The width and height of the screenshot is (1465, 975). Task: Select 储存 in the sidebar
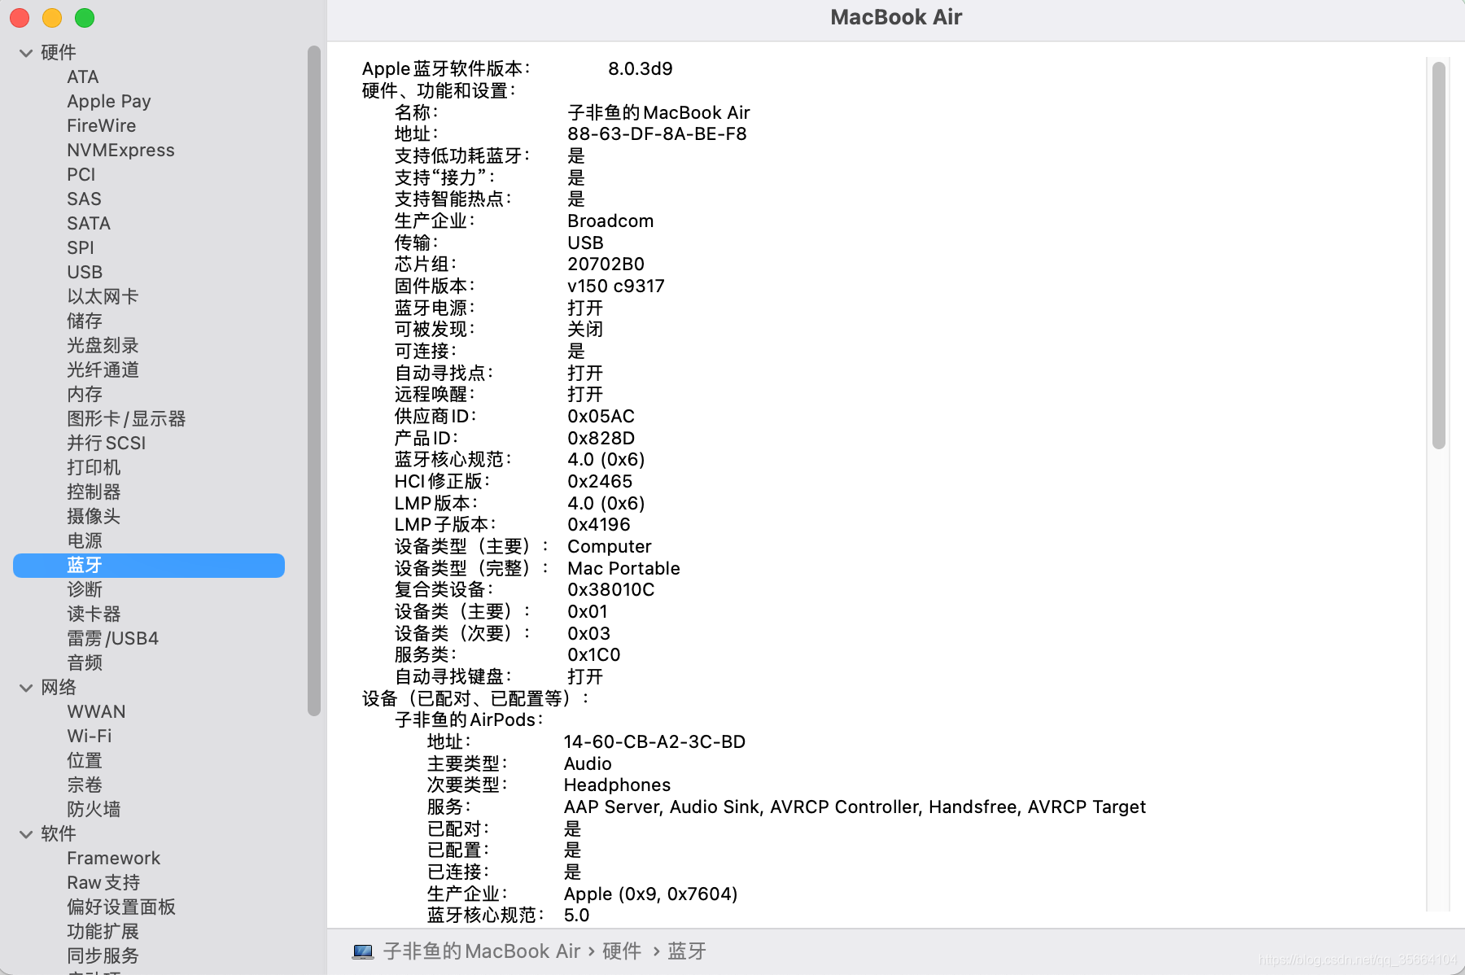point(85,321)
